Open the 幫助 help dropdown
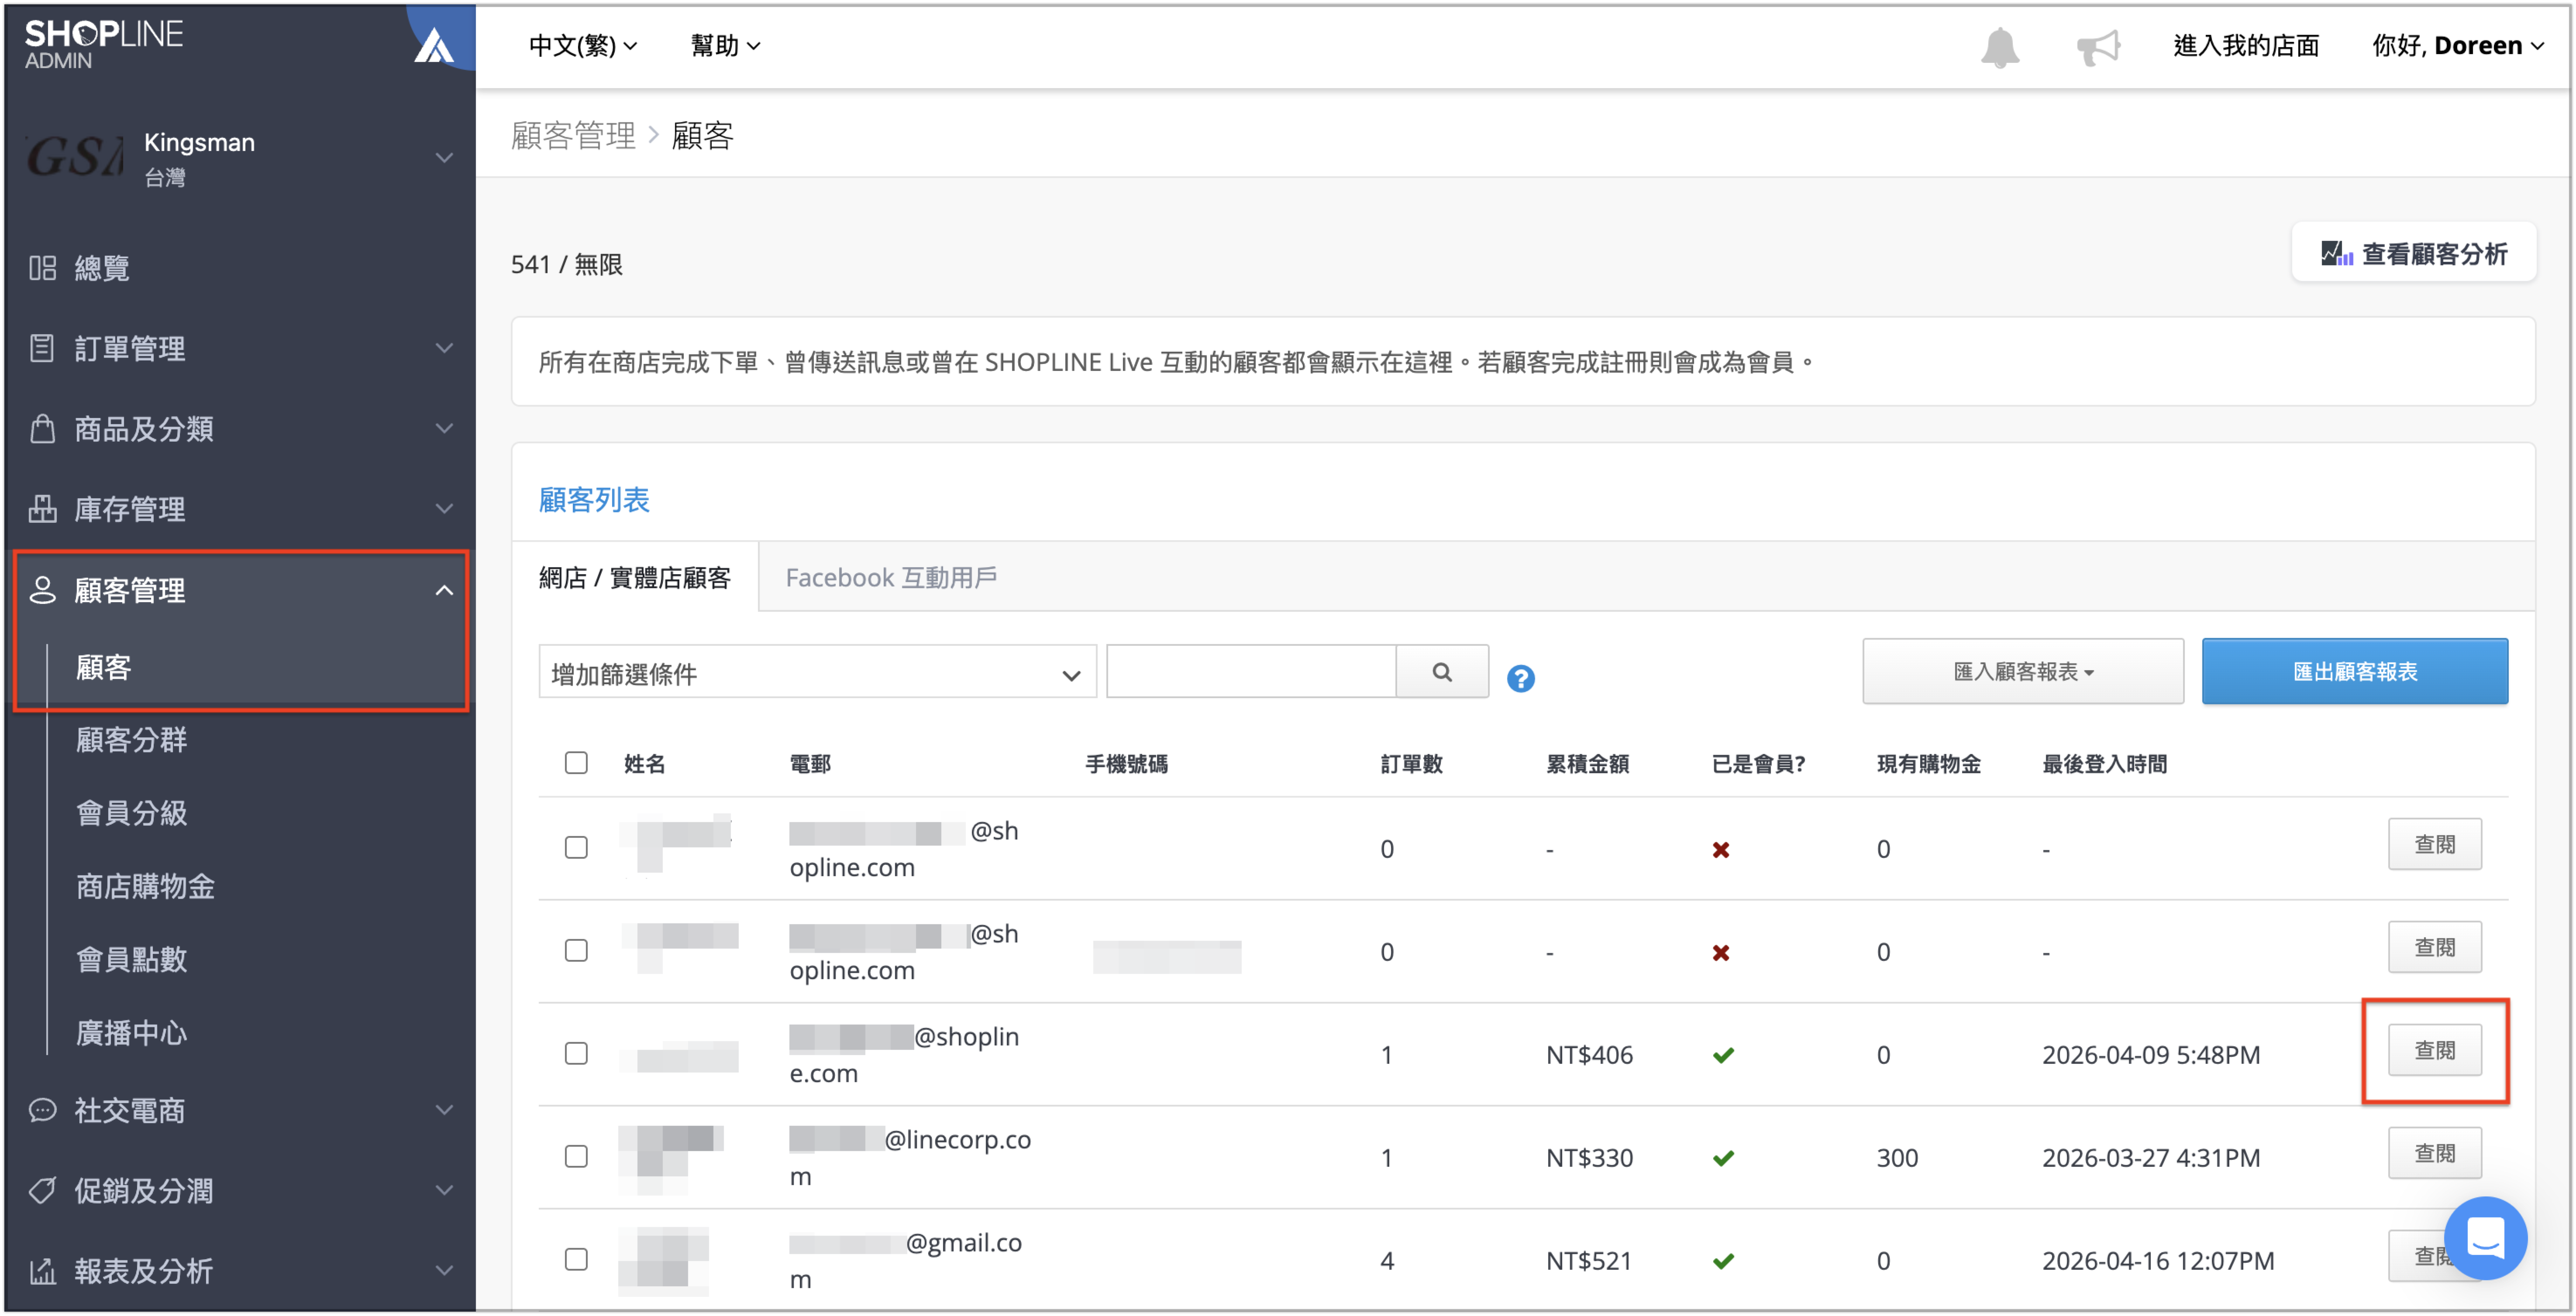The image size is (2576, 1316). pyautogui.click(x=725, y=46)
